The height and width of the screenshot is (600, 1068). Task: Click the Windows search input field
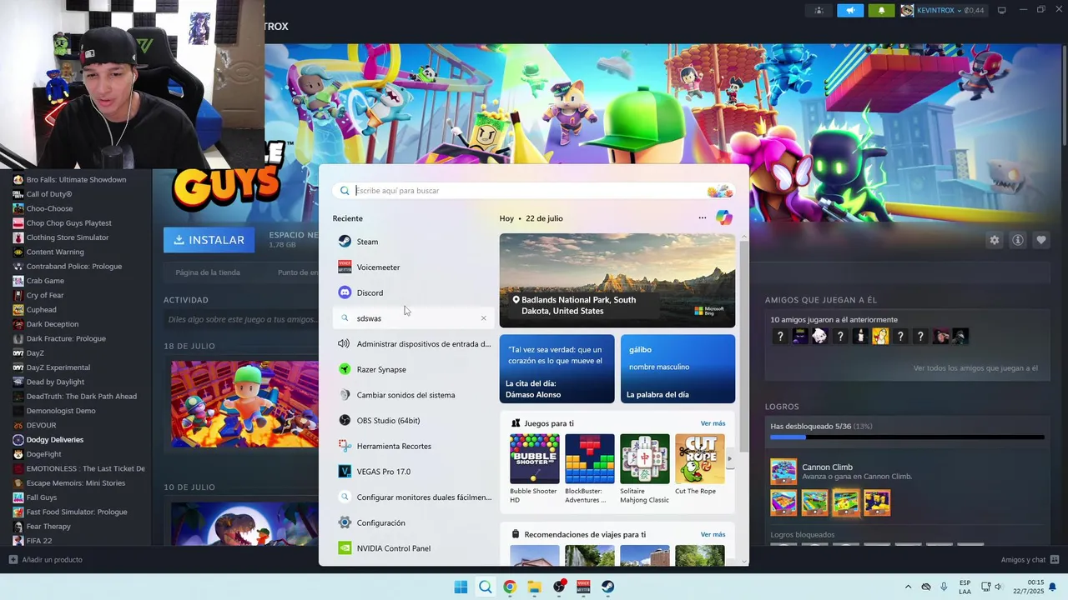[x=533, y=191]
